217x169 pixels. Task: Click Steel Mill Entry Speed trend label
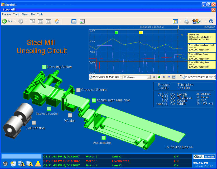tap(201, 56)
